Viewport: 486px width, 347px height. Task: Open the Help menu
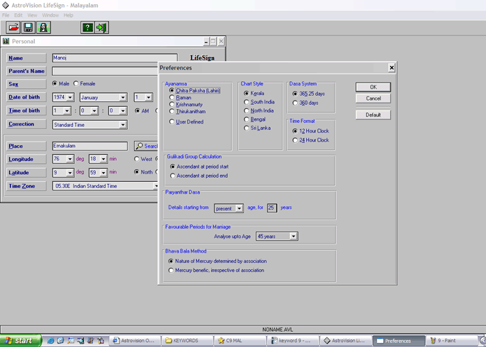[x=68, y=15]
